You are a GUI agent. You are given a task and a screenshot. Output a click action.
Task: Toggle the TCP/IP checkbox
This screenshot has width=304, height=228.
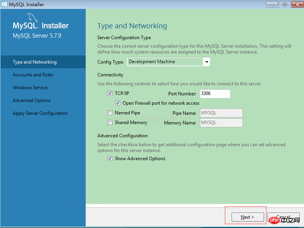click(x=110, y=93)
